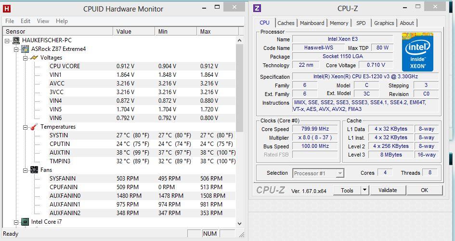Viewport: 455px width, 241px height.
Task: Select the SYSTIN temperature row
Action: click(142, 135)
